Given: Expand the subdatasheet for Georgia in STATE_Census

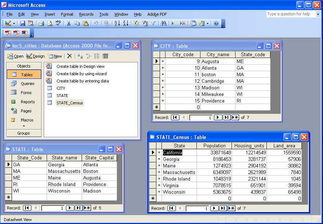Looking at the screenshot, I should coord(159,159).
